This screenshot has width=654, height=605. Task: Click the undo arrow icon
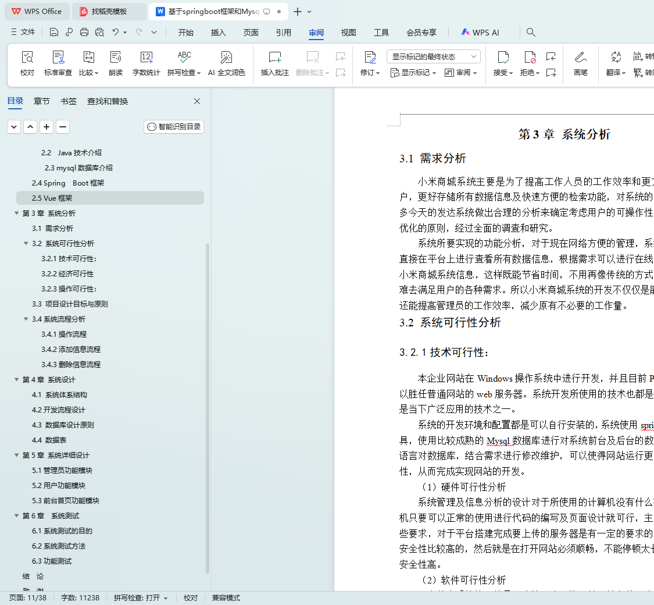coord(116,32)
